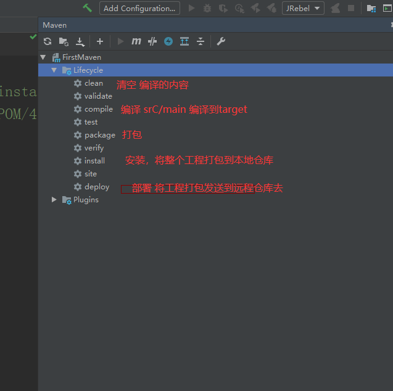Click the green Build Project hammer icon

coord(87,8)
